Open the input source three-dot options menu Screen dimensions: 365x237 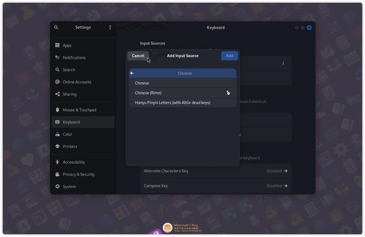pos(283,64)
